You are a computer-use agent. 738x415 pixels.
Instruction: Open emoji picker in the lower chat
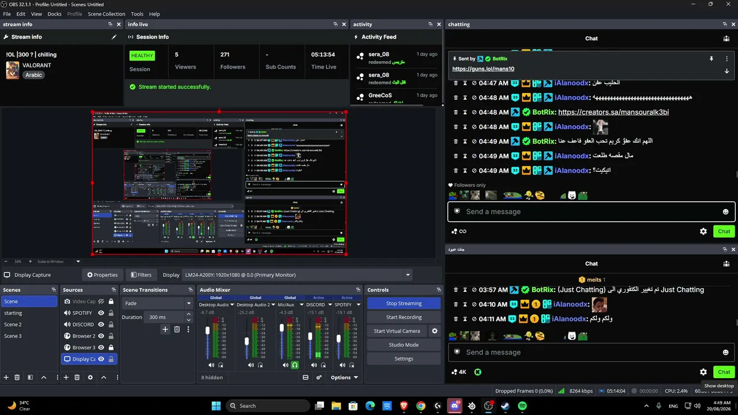click(x=725, y=352)
